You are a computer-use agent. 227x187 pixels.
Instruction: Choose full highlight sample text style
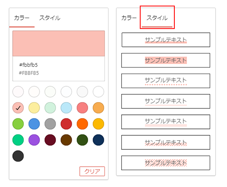166,60
